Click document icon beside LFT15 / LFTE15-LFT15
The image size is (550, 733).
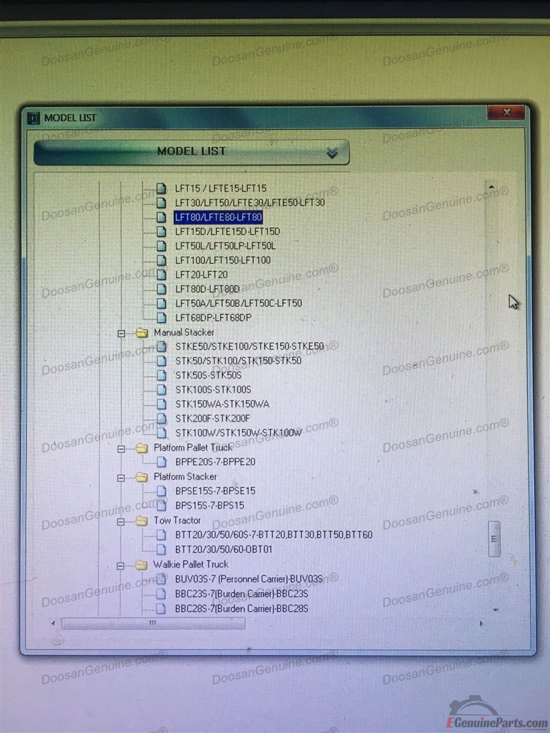(161, 188)
